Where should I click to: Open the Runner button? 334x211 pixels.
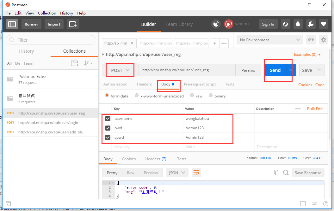(x=31, y=24)
